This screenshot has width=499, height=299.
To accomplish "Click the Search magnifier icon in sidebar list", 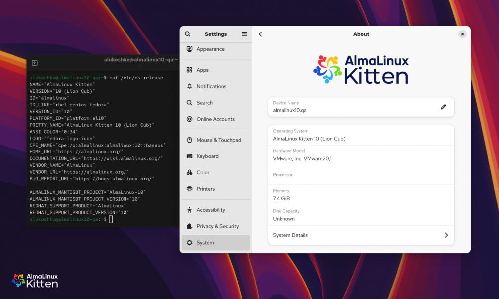I will pyautogui.click(x=189, y=103).
